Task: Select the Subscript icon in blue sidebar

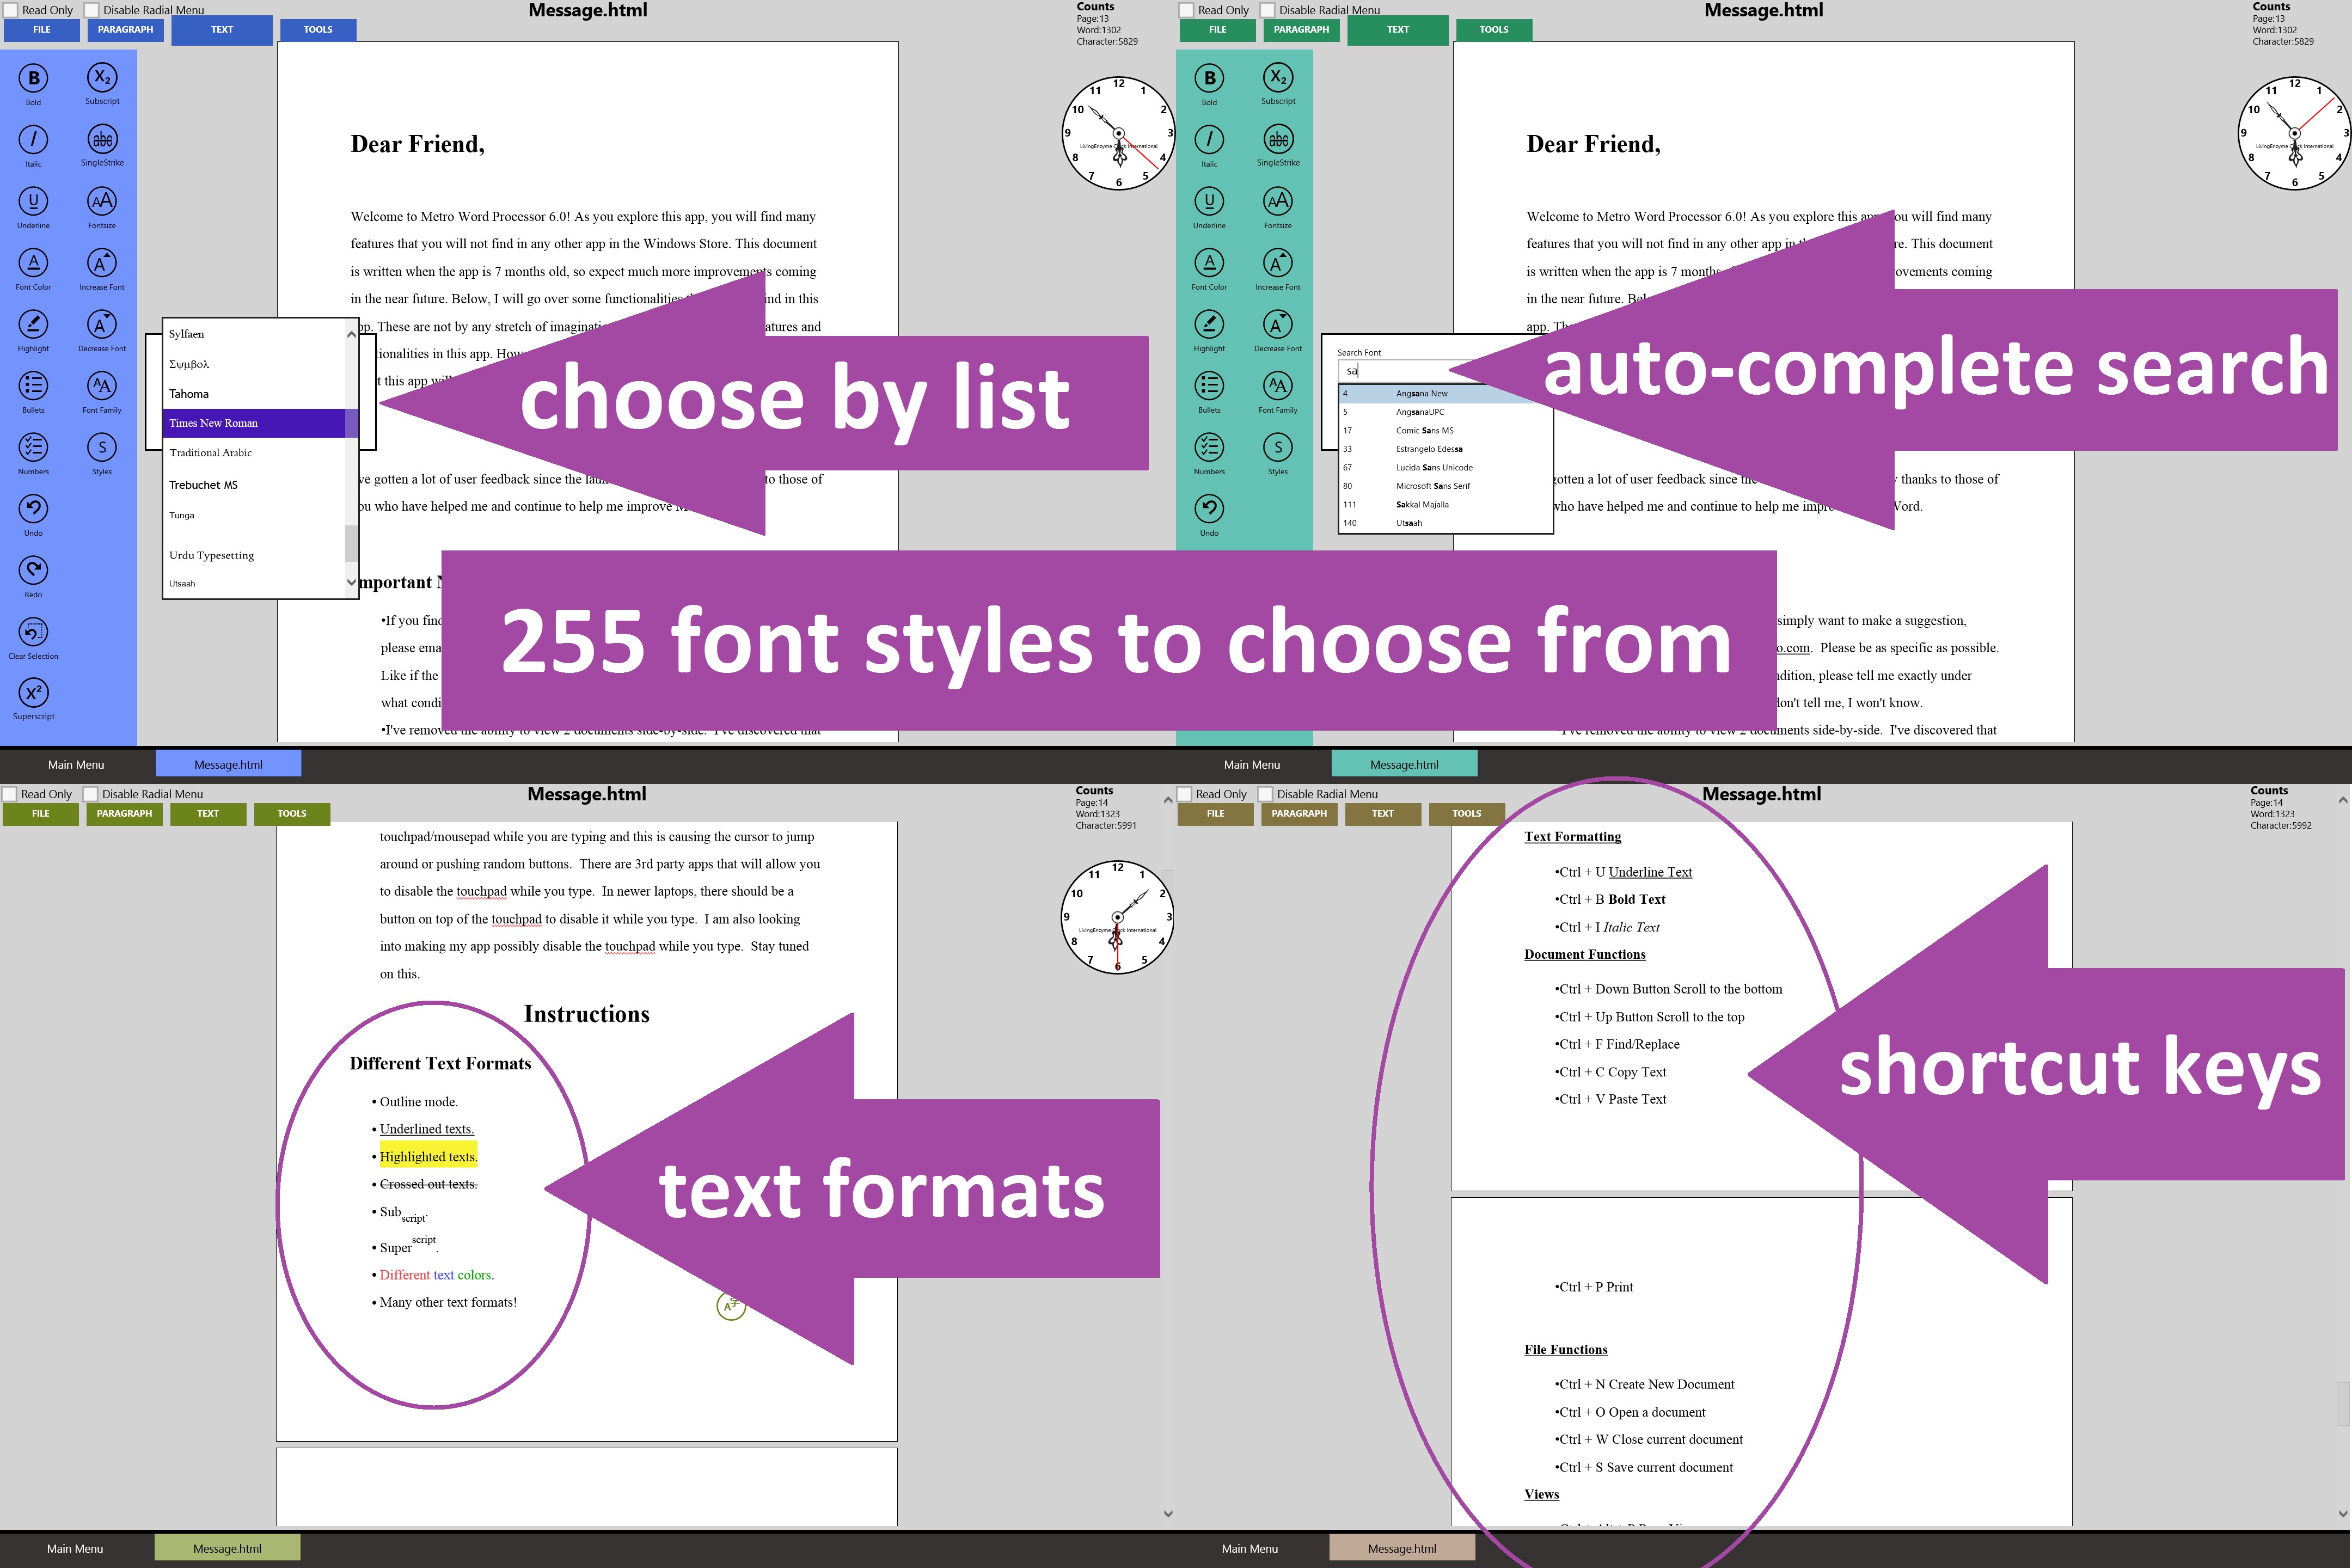Action: click(102, 78)
